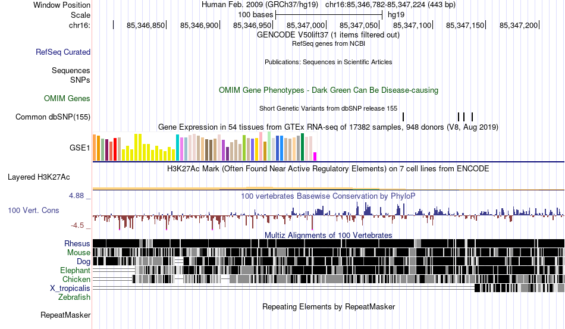Click the Gene Expression in 54 tissues title
Viewport: 565px width, 329px height.
[328, 127]
